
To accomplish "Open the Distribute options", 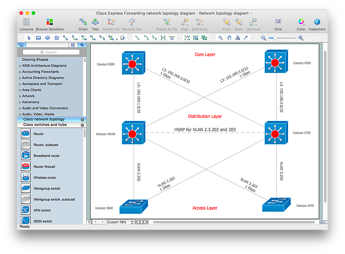I will (200, 25).
